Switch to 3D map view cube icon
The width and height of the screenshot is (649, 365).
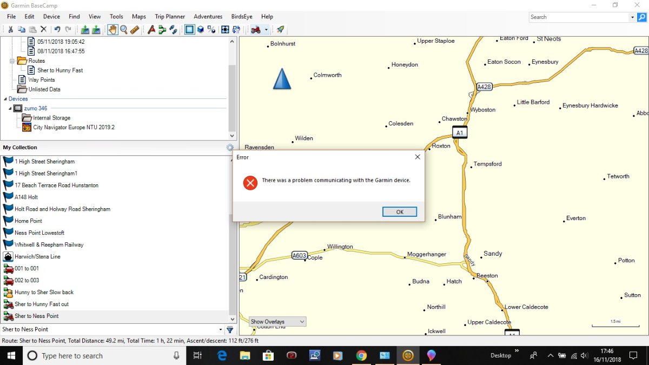(201, 30)
